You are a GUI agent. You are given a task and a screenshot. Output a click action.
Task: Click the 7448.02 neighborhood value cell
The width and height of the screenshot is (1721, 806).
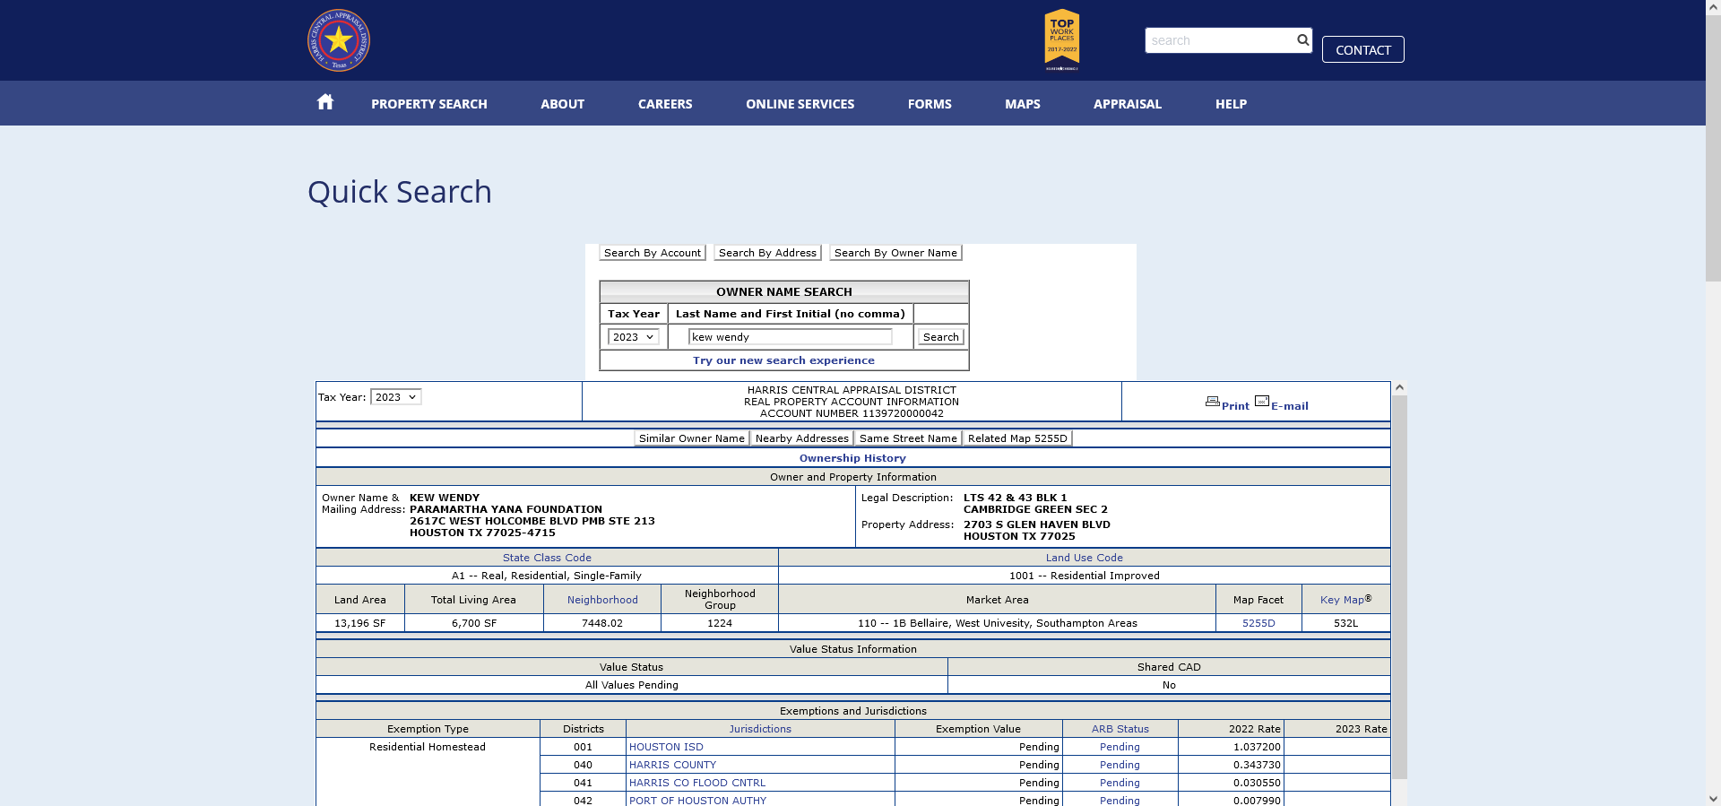click(601, 623)
